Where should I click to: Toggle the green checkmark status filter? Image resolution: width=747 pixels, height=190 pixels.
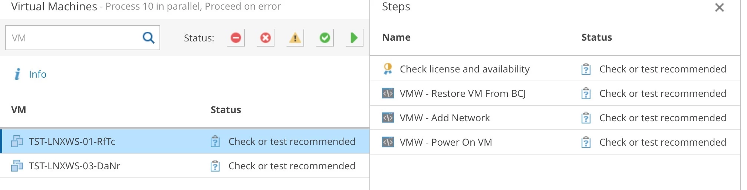(325, 38)
